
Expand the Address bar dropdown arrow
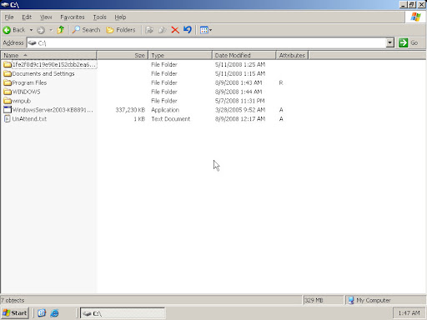pyautogui.click(x=390, y=42)
